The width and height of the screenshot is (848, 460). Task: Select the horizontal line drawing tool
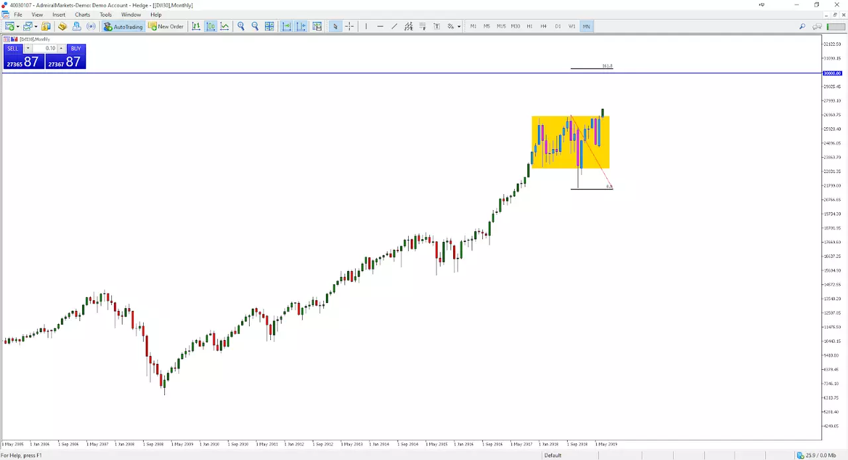pos(380,27)
